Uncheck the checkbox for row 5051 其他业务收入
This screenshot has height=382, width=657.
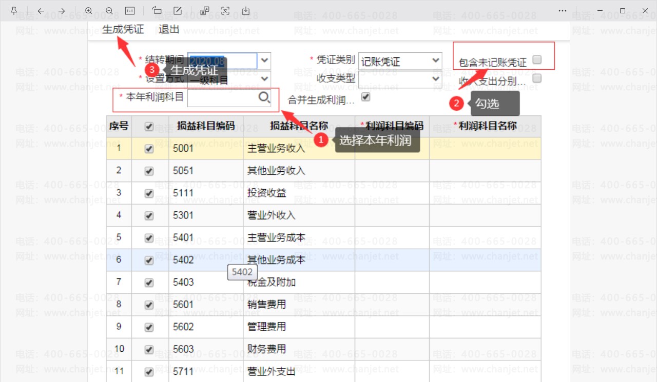149,171
